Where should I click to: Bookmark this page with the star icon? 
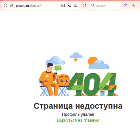(76, 6)
